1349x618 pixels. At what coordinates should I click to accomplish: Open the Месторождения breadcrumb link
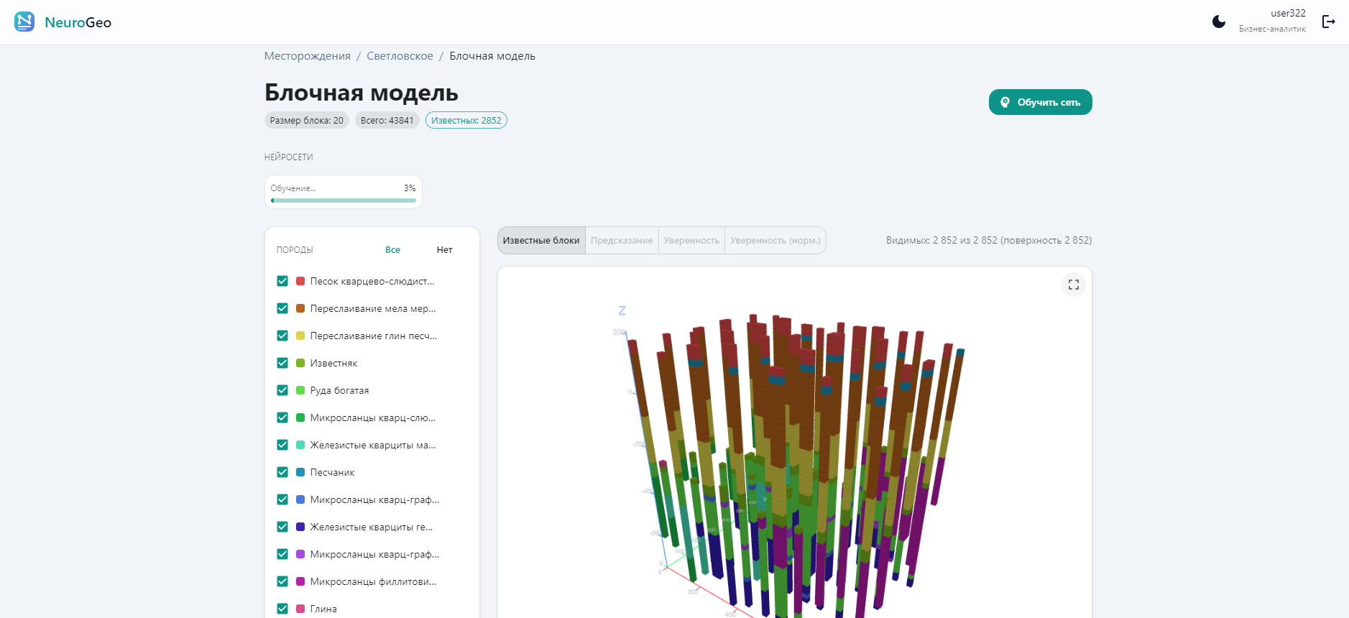307,56
